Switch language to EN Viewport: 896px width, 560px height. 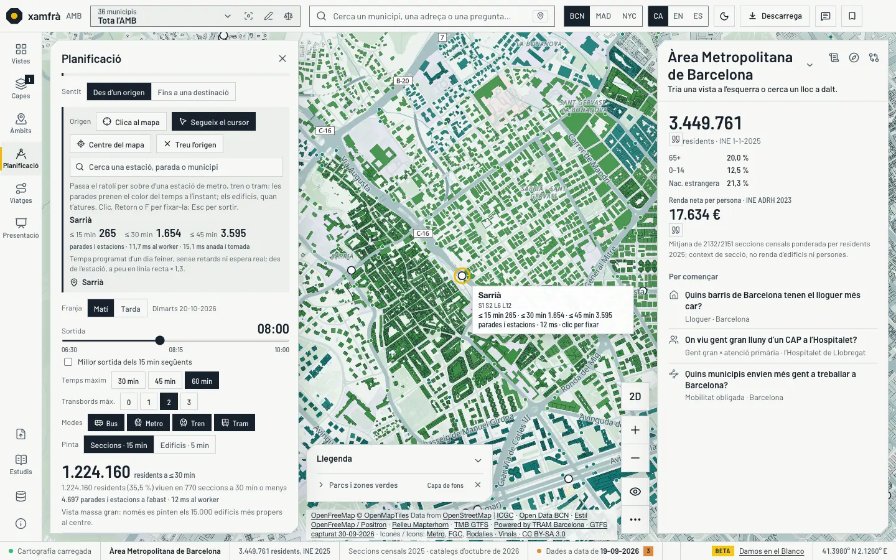(x=678, y=16)
